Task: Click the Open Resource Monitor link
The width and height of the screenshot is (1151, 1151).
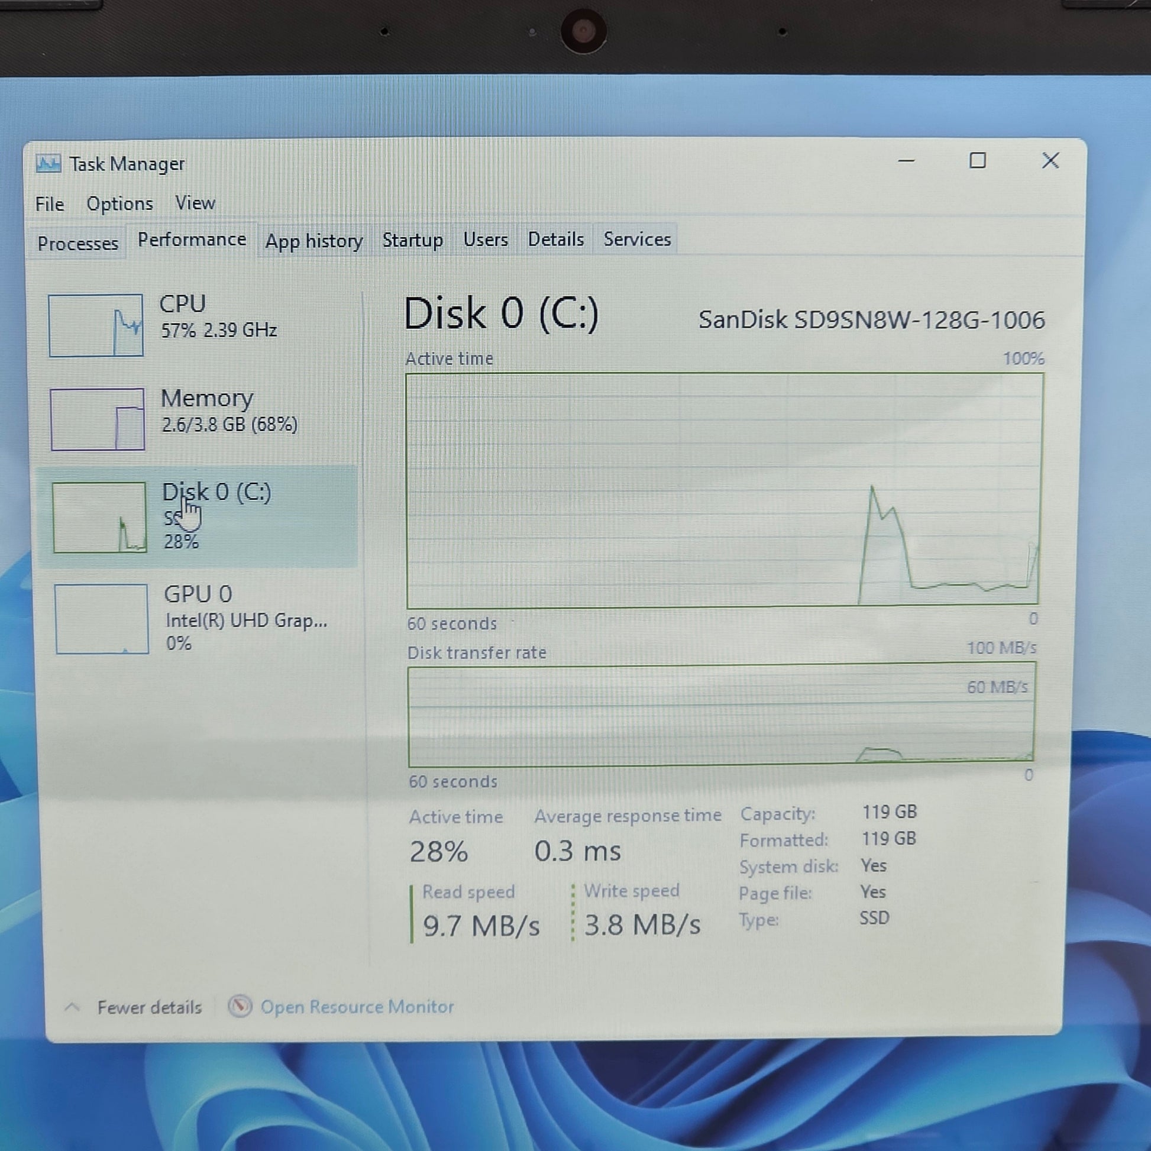Action: (357, 1006)
